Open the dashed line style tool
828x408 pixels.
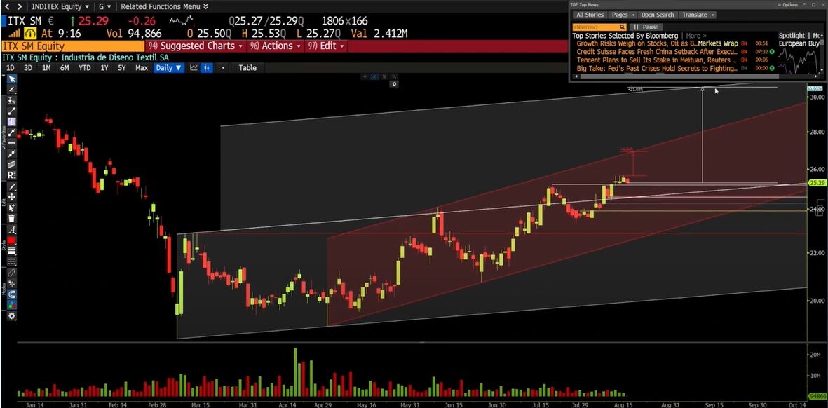[x=12, y=261]
